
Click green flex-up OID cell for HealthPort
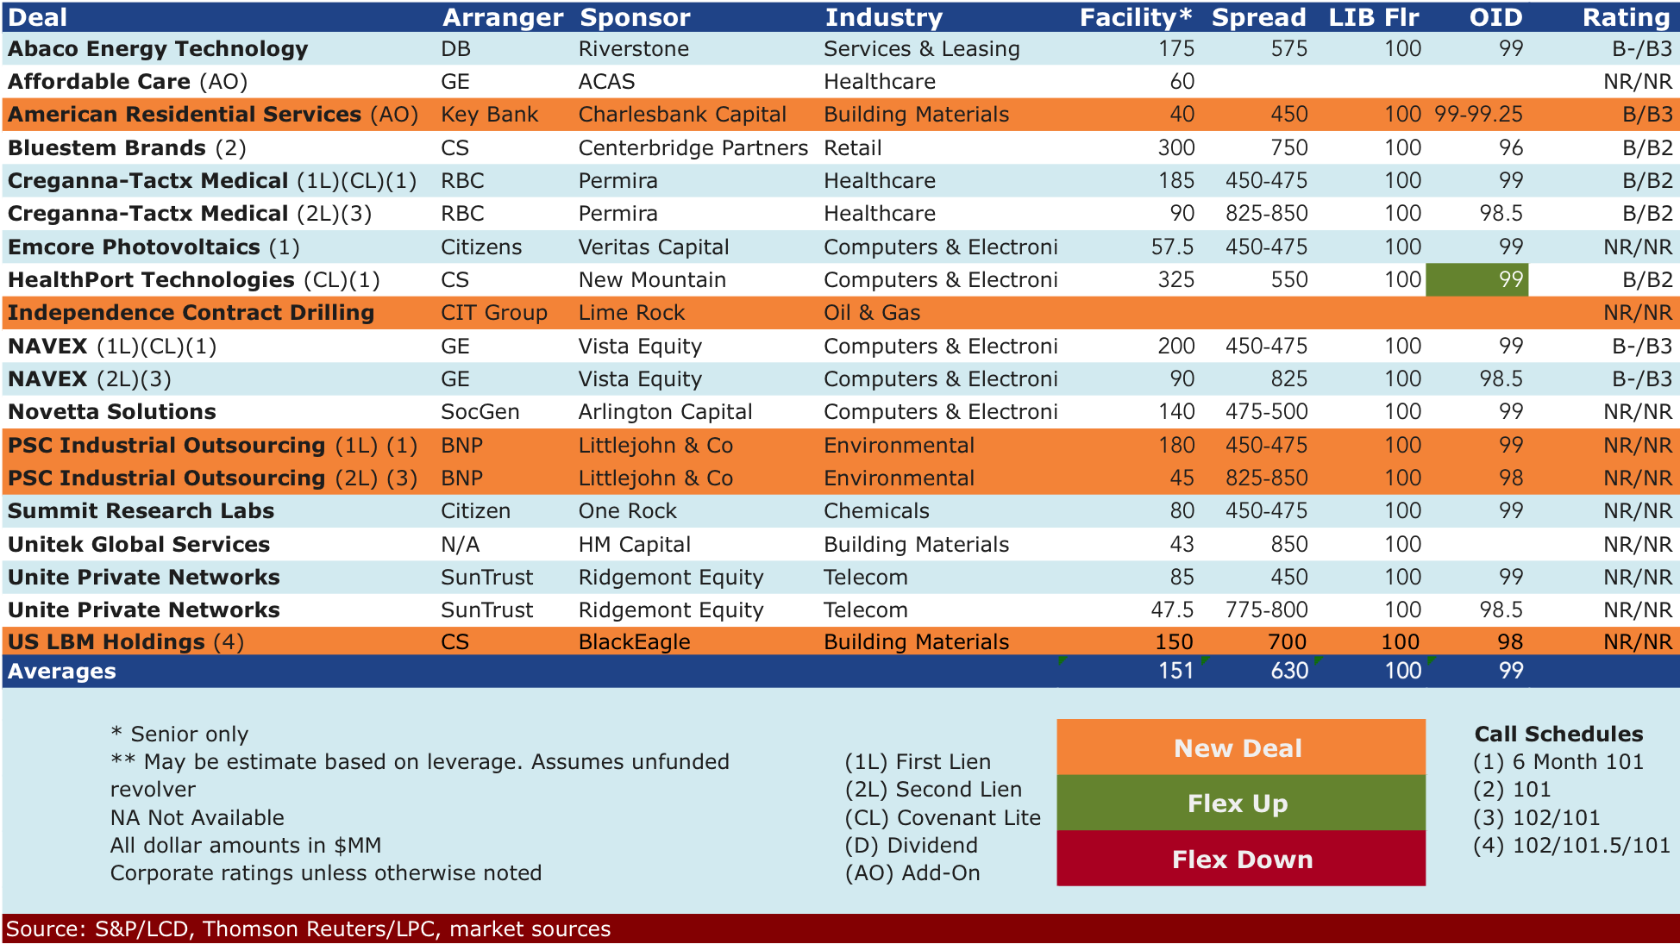(1476, 280)
